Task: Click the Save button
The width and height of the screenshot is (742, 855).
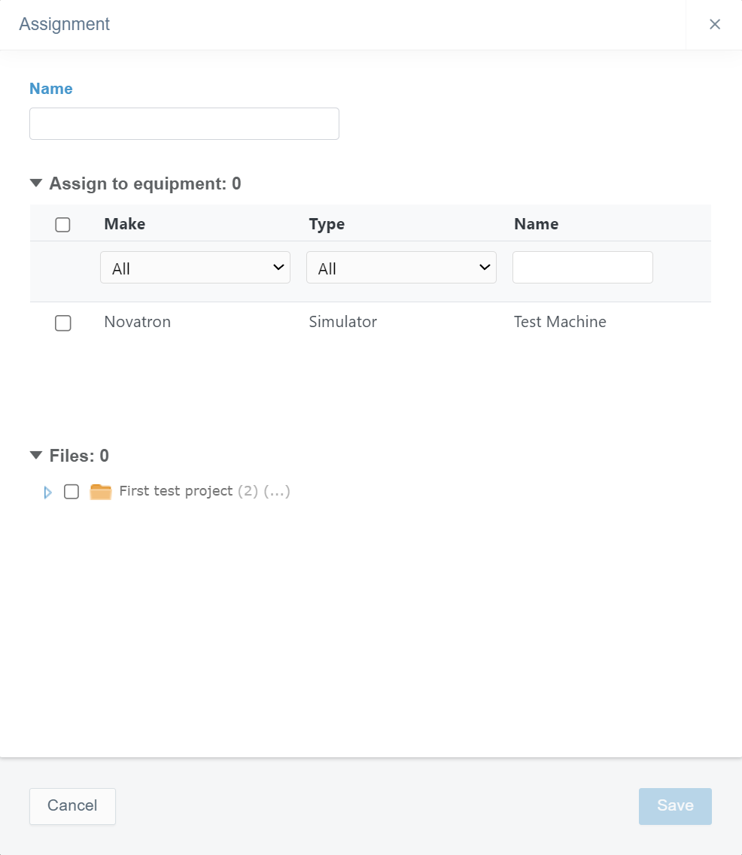Action: tap(675, 806)
